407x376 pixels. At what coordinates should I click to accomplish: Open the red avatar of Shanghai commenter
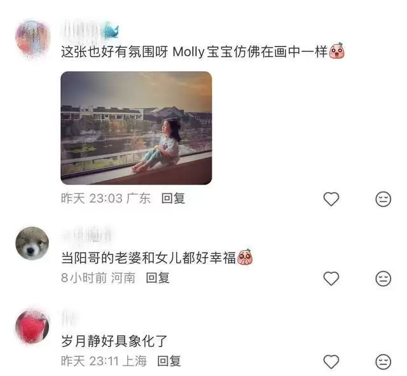[32, 326]
